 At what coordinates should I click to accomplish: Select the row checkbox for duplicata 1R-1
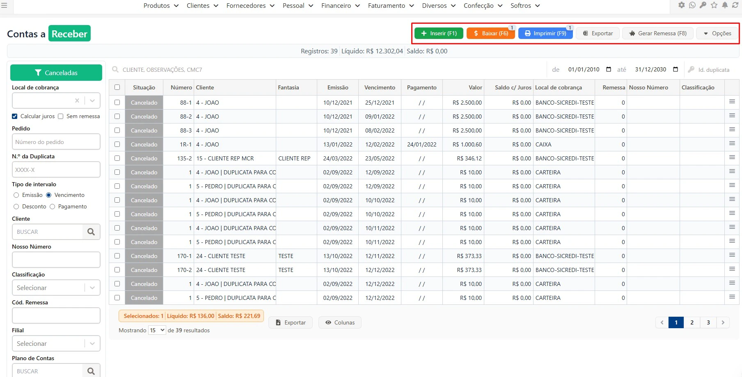117,144
